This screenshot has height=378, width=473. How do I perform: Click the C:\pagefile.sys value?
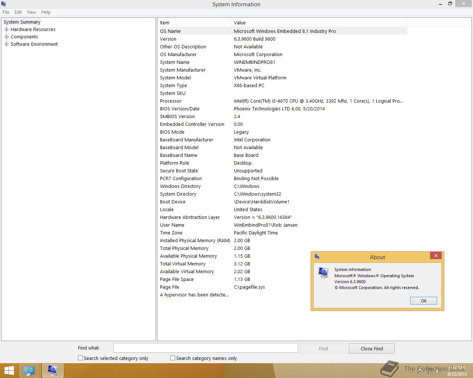tap(249, 287)
